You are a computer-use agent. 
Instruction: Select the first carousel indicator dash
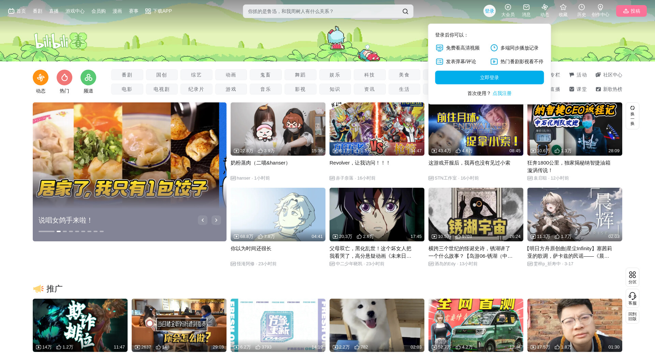click(x=46, y=231)
